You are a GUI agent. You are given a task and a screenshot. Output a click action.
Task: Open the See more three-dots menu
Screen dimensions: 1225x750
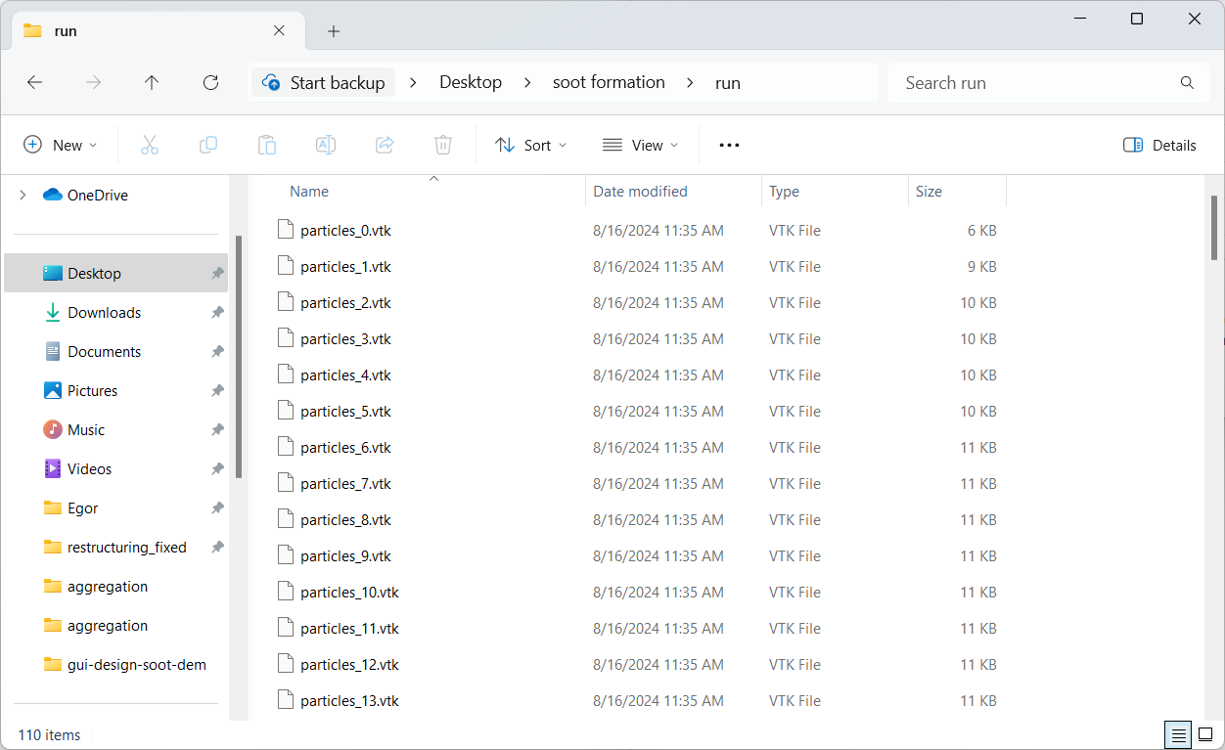click(x=729, y=145)
